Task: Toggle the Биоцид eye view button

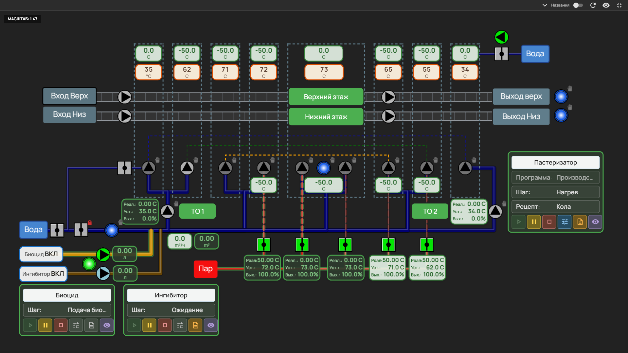Action: [x=107, y=325]
